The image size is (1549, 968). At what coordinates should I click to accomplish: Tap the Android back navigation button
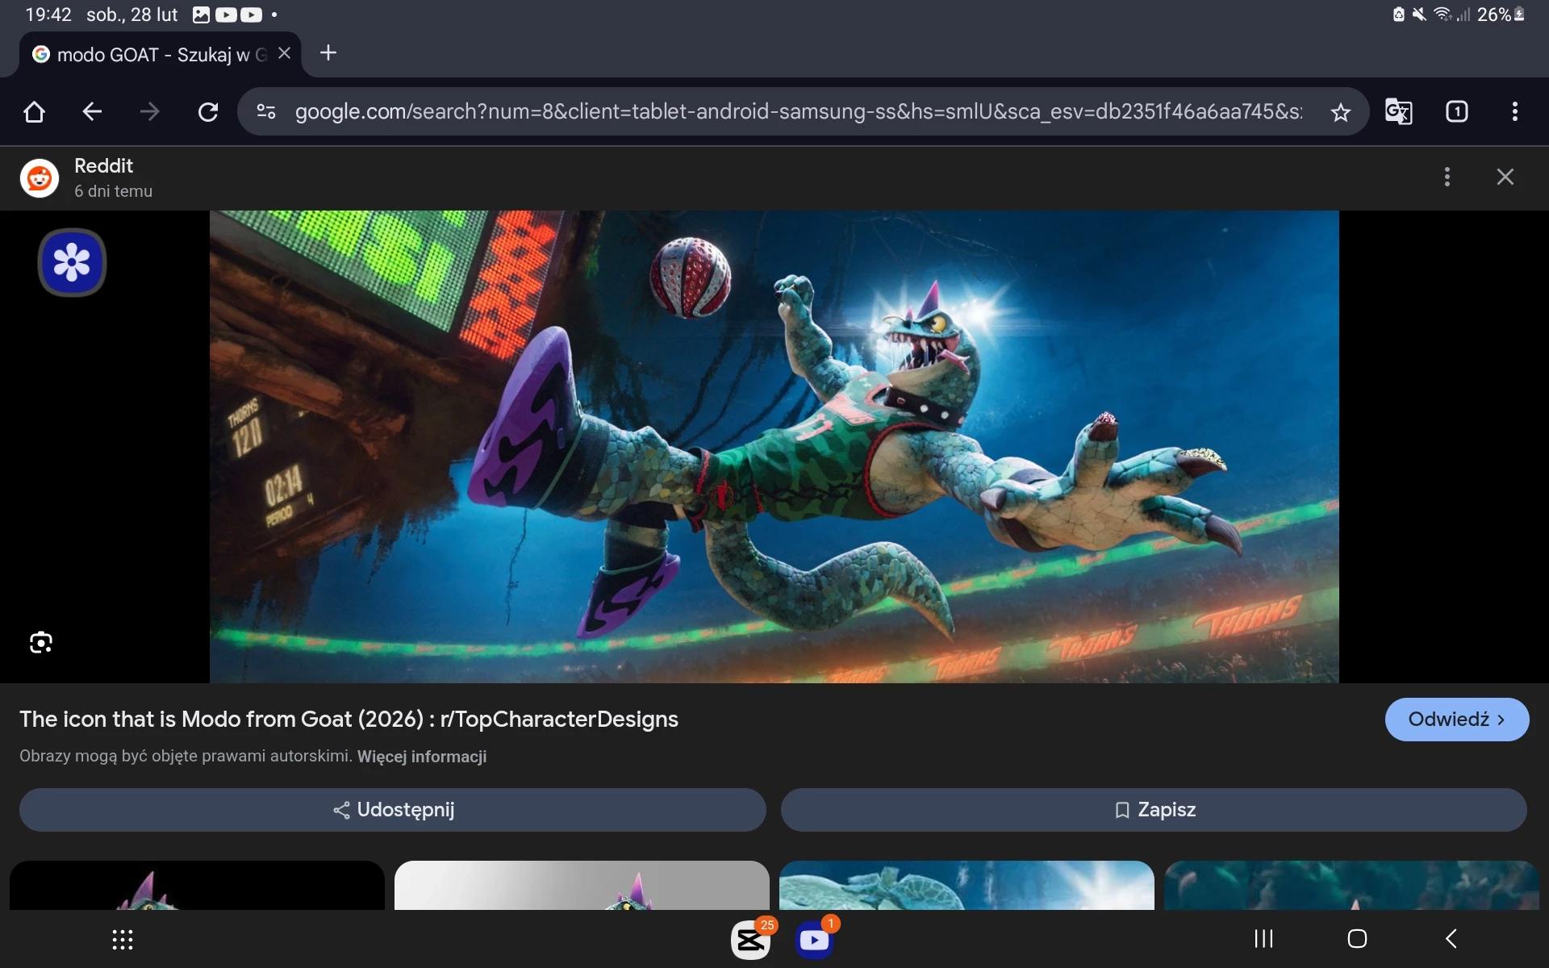(1451, 938)
